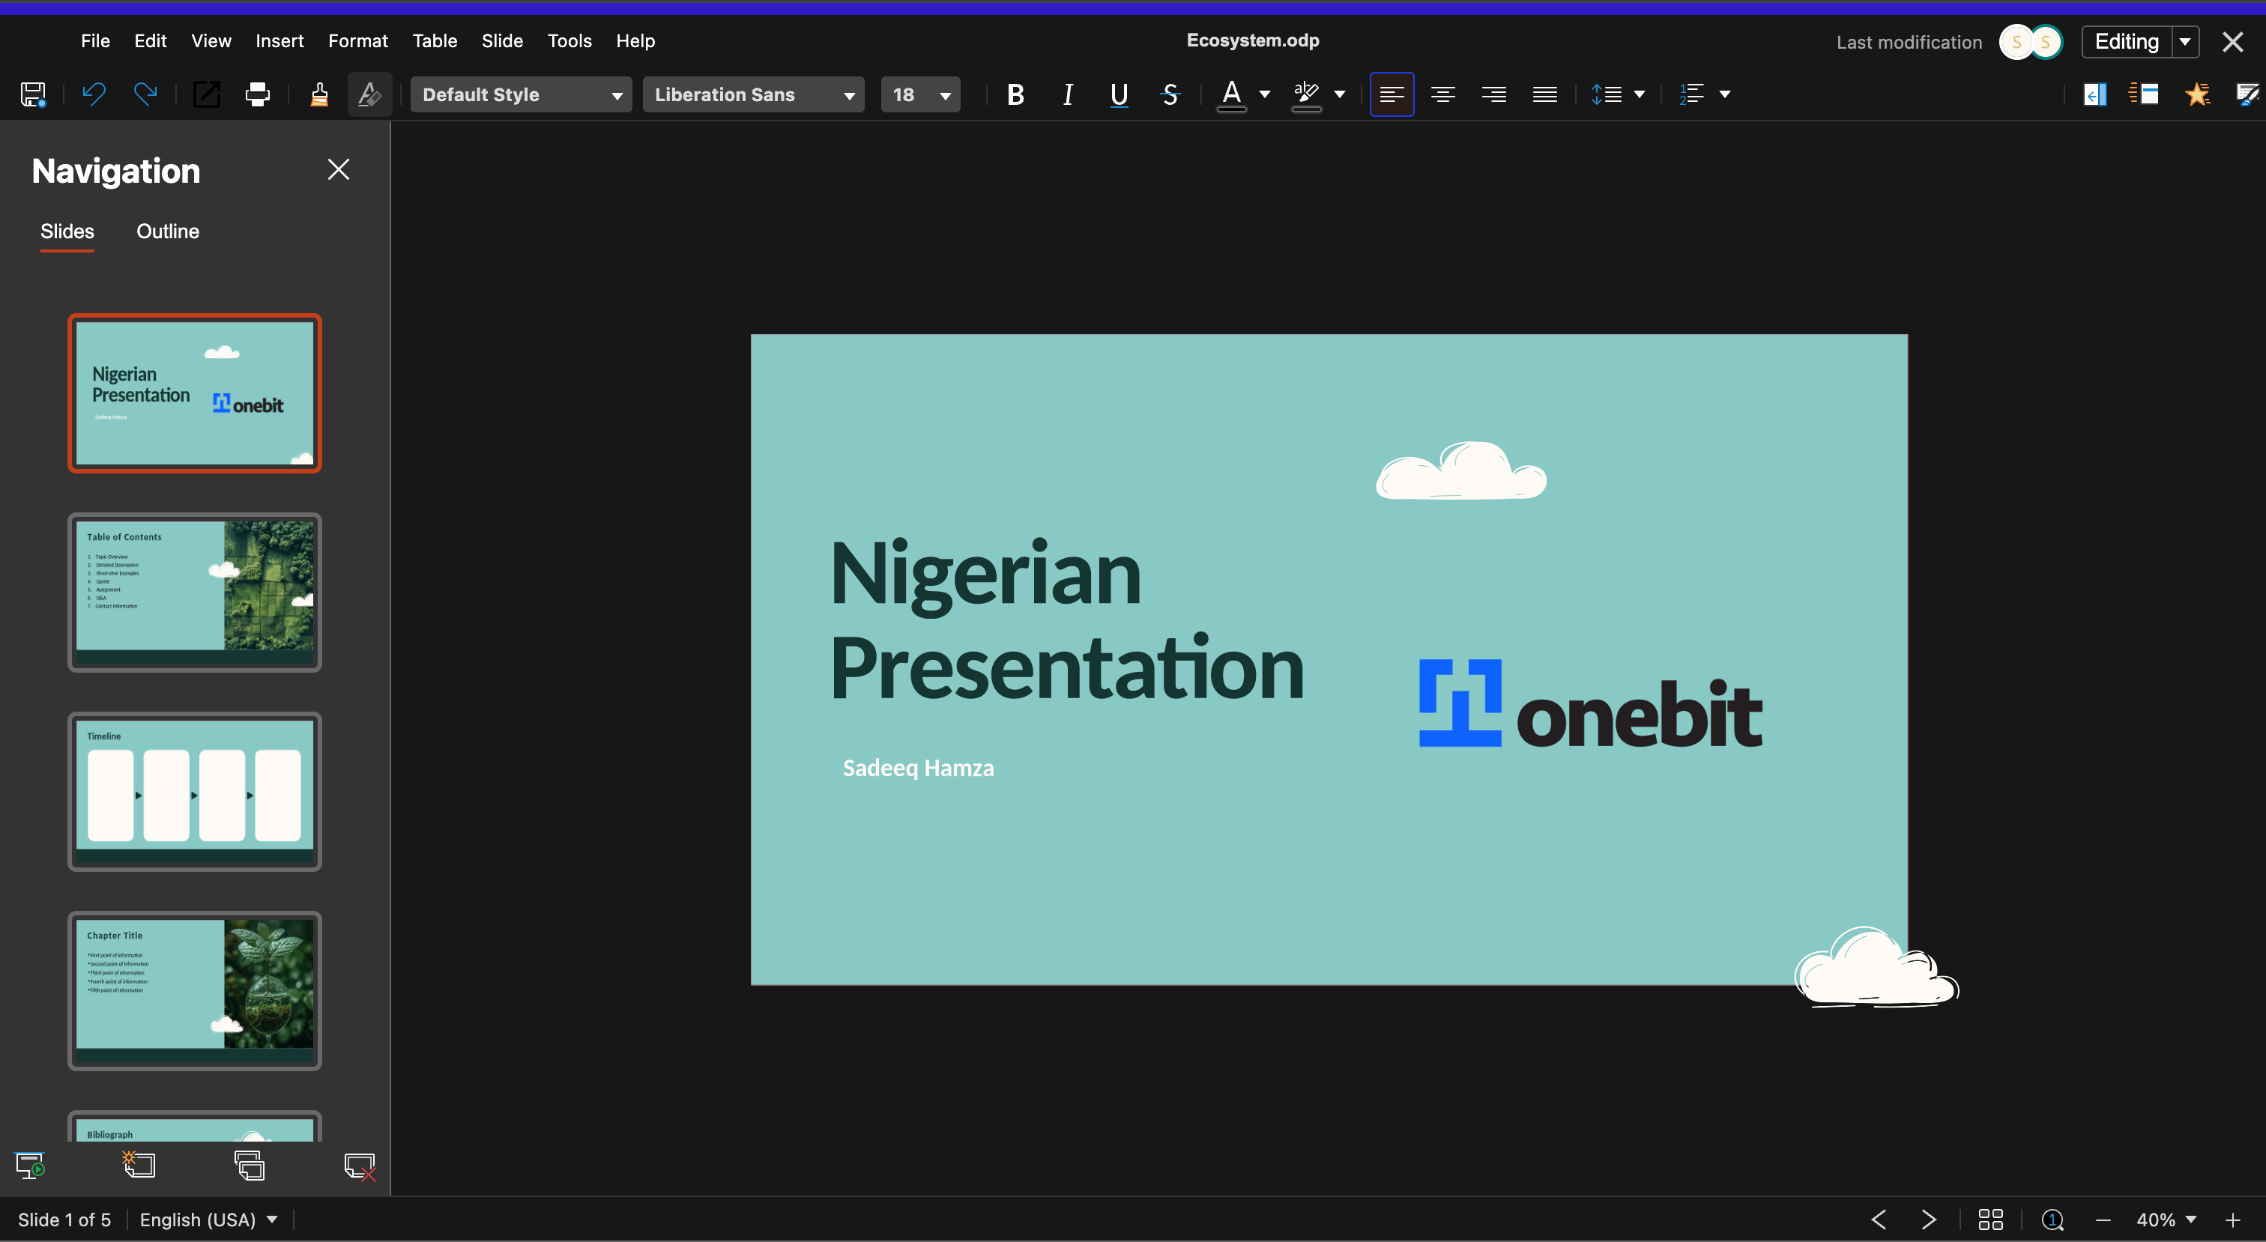Insert a new slide using the panel icon

[x=139, y=1166]
